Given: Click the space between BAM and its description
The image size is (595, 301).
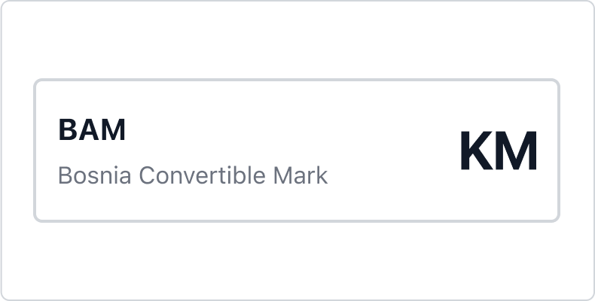Looking at the screenshot, I should 92,153.
